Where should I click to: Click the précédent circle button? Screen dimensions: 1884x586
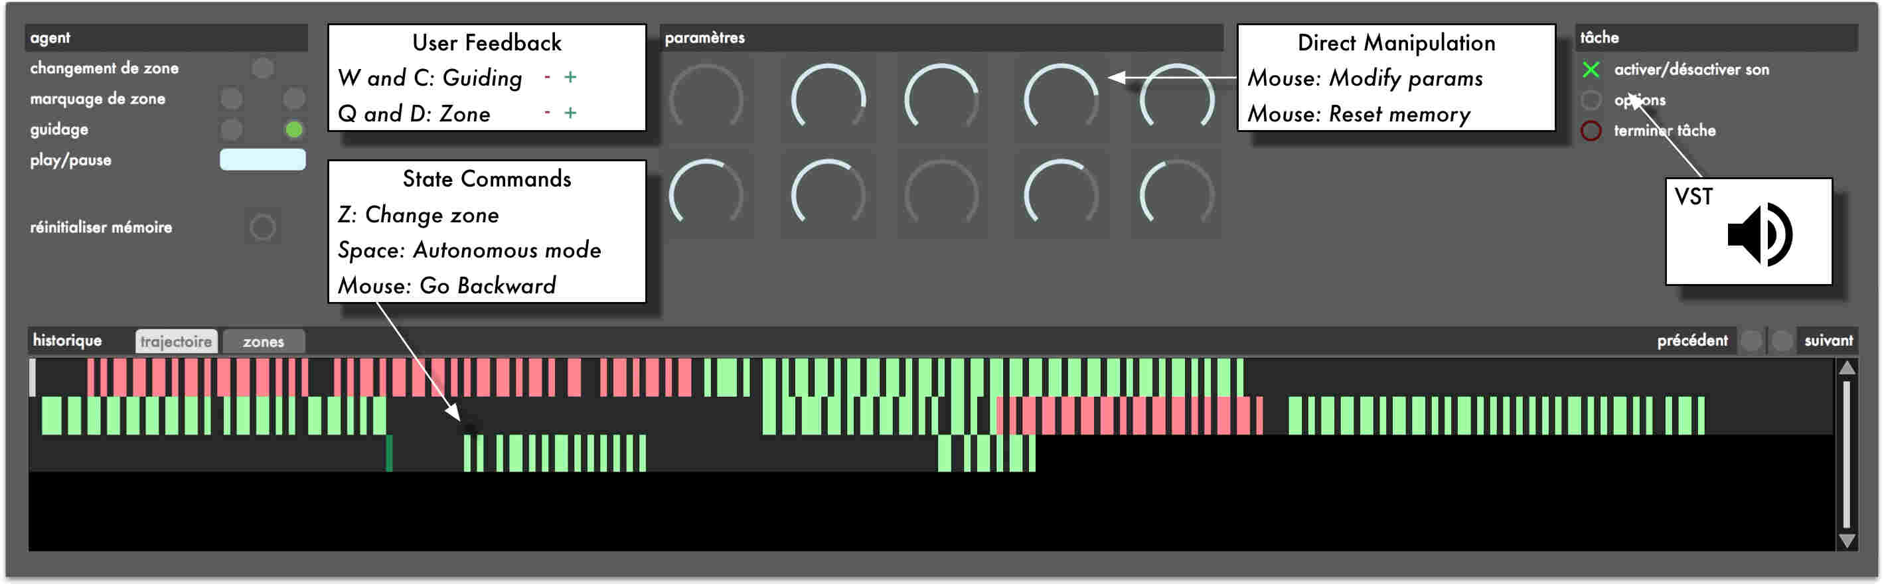click(x=1752, y=341)
